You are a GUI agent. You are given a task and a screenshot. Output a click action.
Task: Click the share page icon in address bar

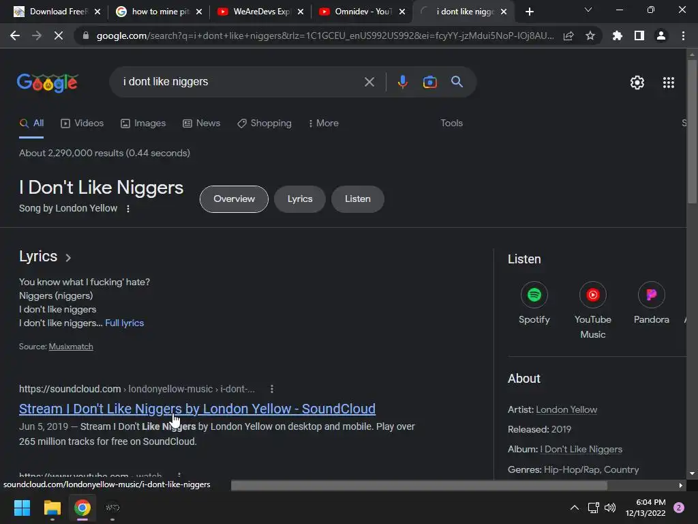568,35
